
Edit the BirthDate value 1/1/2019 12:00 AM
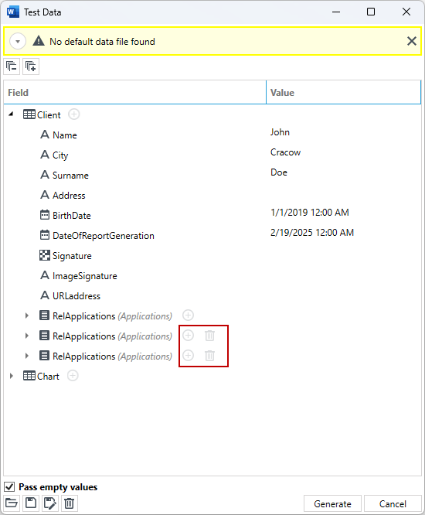[x=310, y=213]
